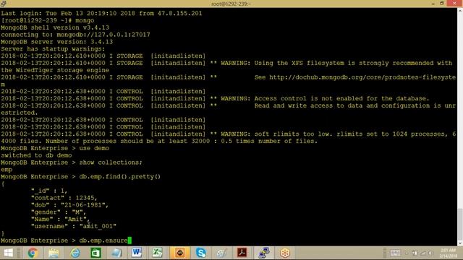463x260 pixels.
Task: Open the orange hexagon app in the taskbar
Action: click(x=285, y=253)
